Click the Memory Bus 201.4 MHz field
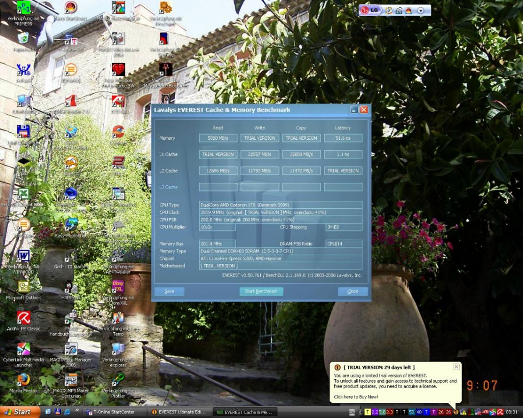 click(x=217, y=244)
